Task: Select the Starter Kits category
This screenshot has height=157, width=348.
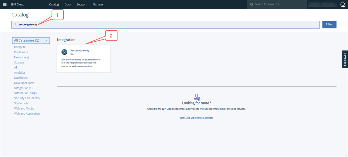Action: [21, 103]
